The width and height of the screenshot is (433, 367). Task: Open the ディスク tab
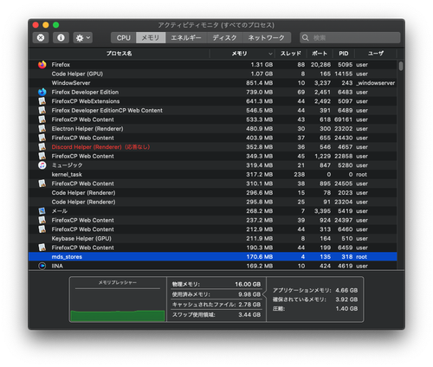[x=224, y=38]
